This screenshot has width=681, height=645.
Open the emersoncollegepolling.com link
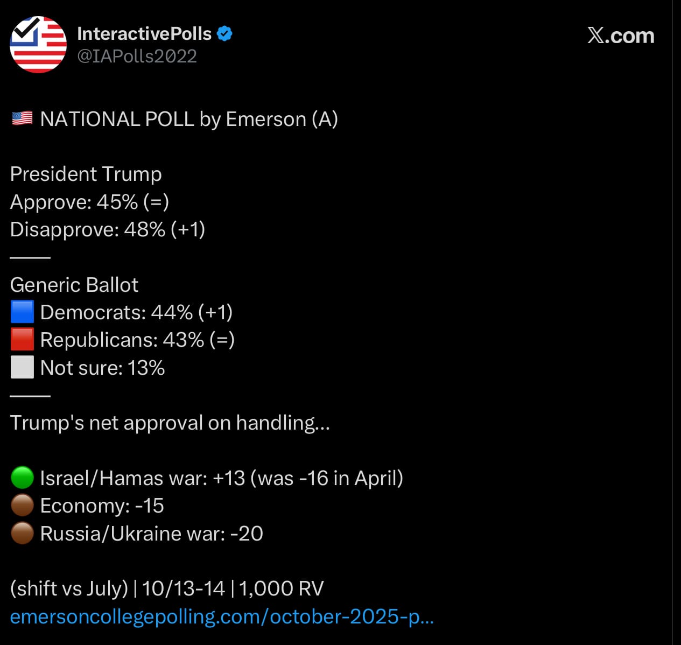222,616
